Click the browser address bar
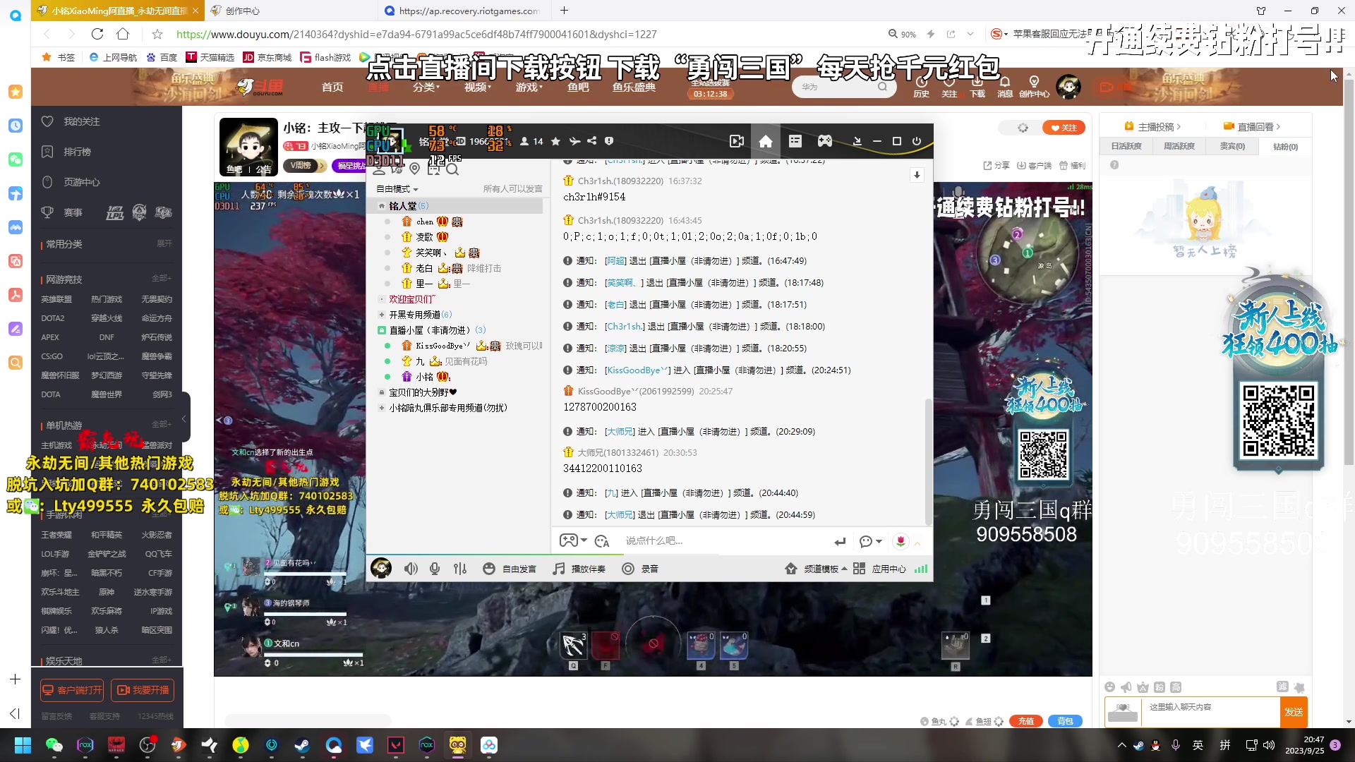This screenshot has height=762, width=1355. click(x=522, y=34)
